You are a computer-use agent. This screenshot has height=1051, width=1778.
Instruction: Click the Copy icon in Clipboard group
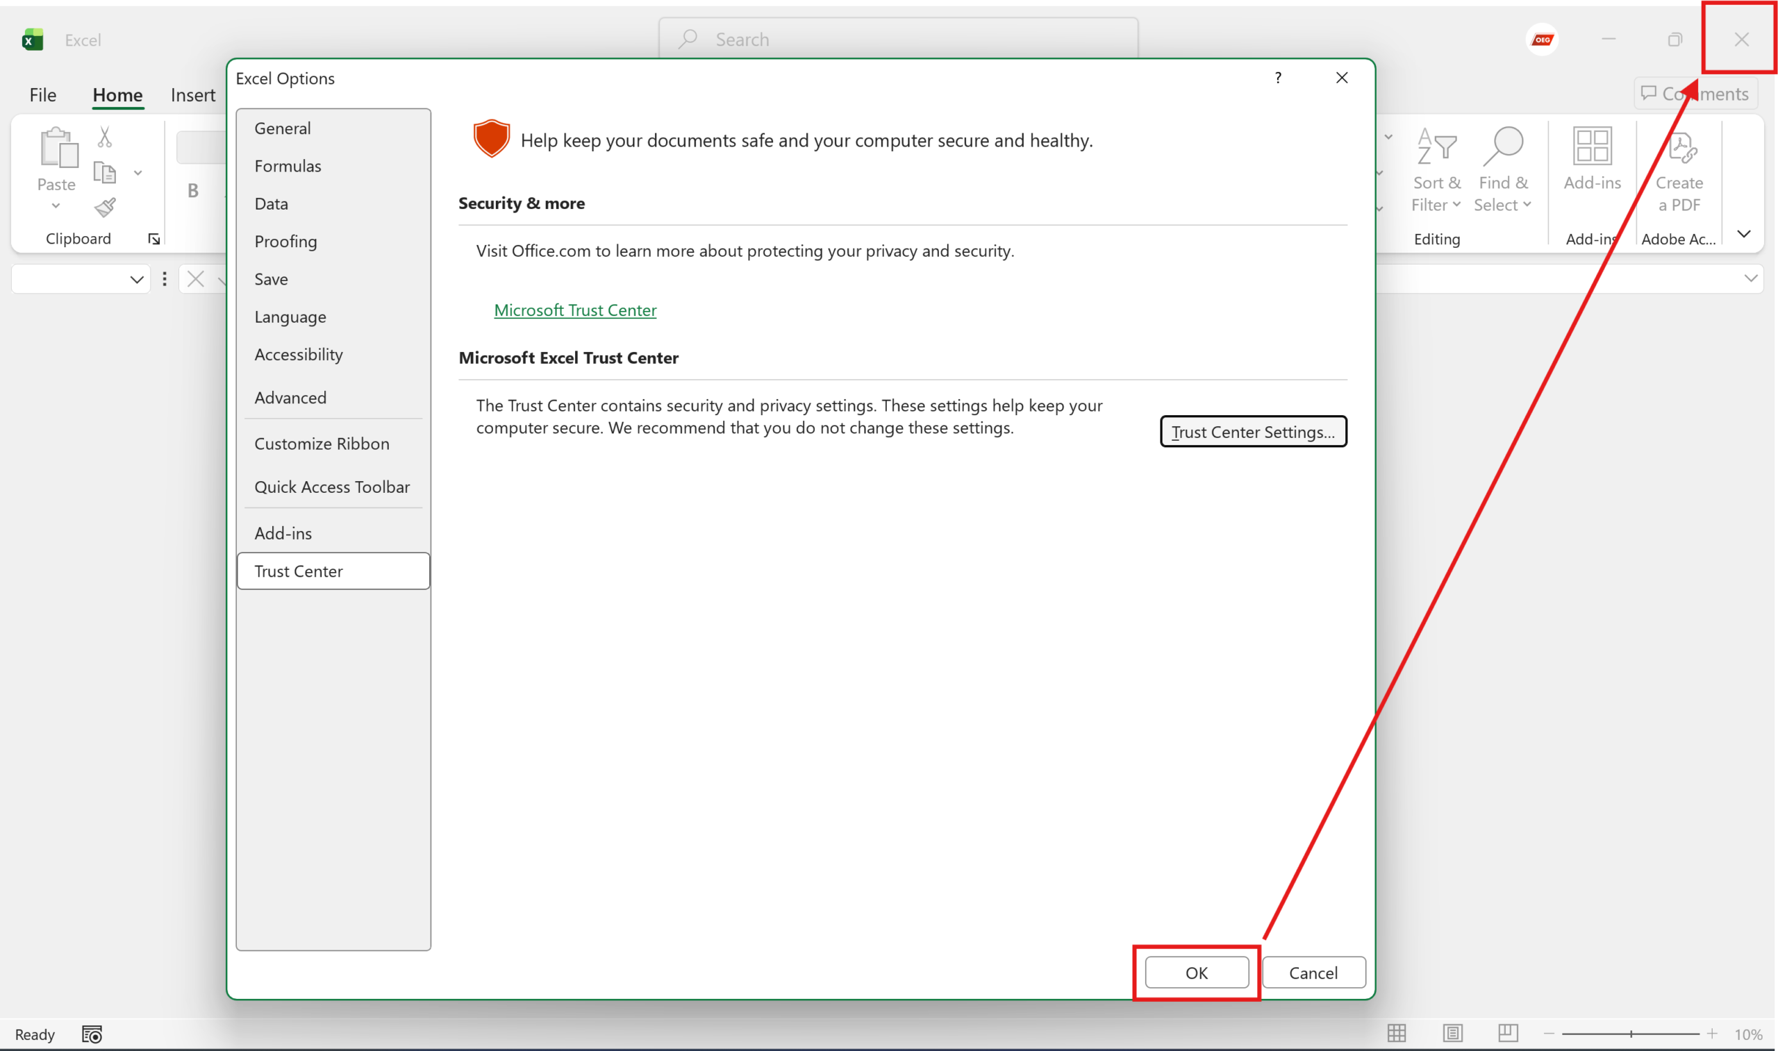[x=105, y=172]
